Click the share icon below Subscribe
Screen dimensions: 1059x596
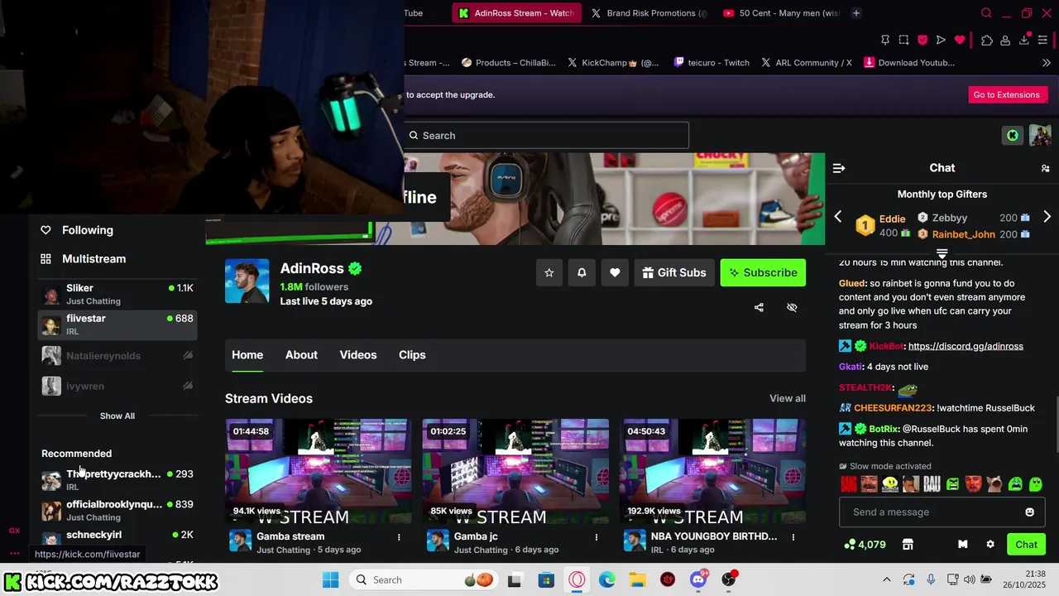click(x=759, y=307)
